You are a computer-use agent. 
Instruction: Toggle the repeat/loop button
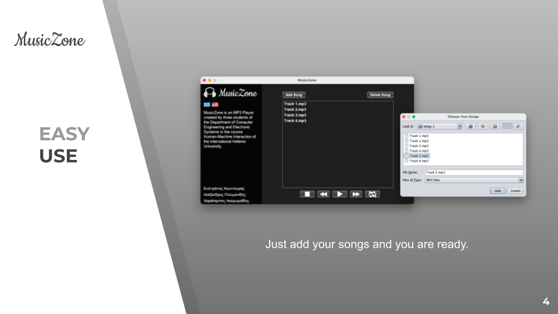point(372,194)
